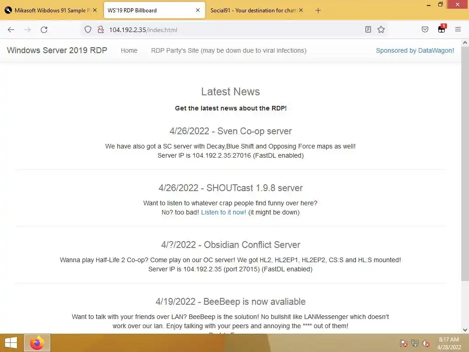Open the Sponsored by DataWagon link
This screenshot has width=469, height=352.
click(x=415, y=50)
